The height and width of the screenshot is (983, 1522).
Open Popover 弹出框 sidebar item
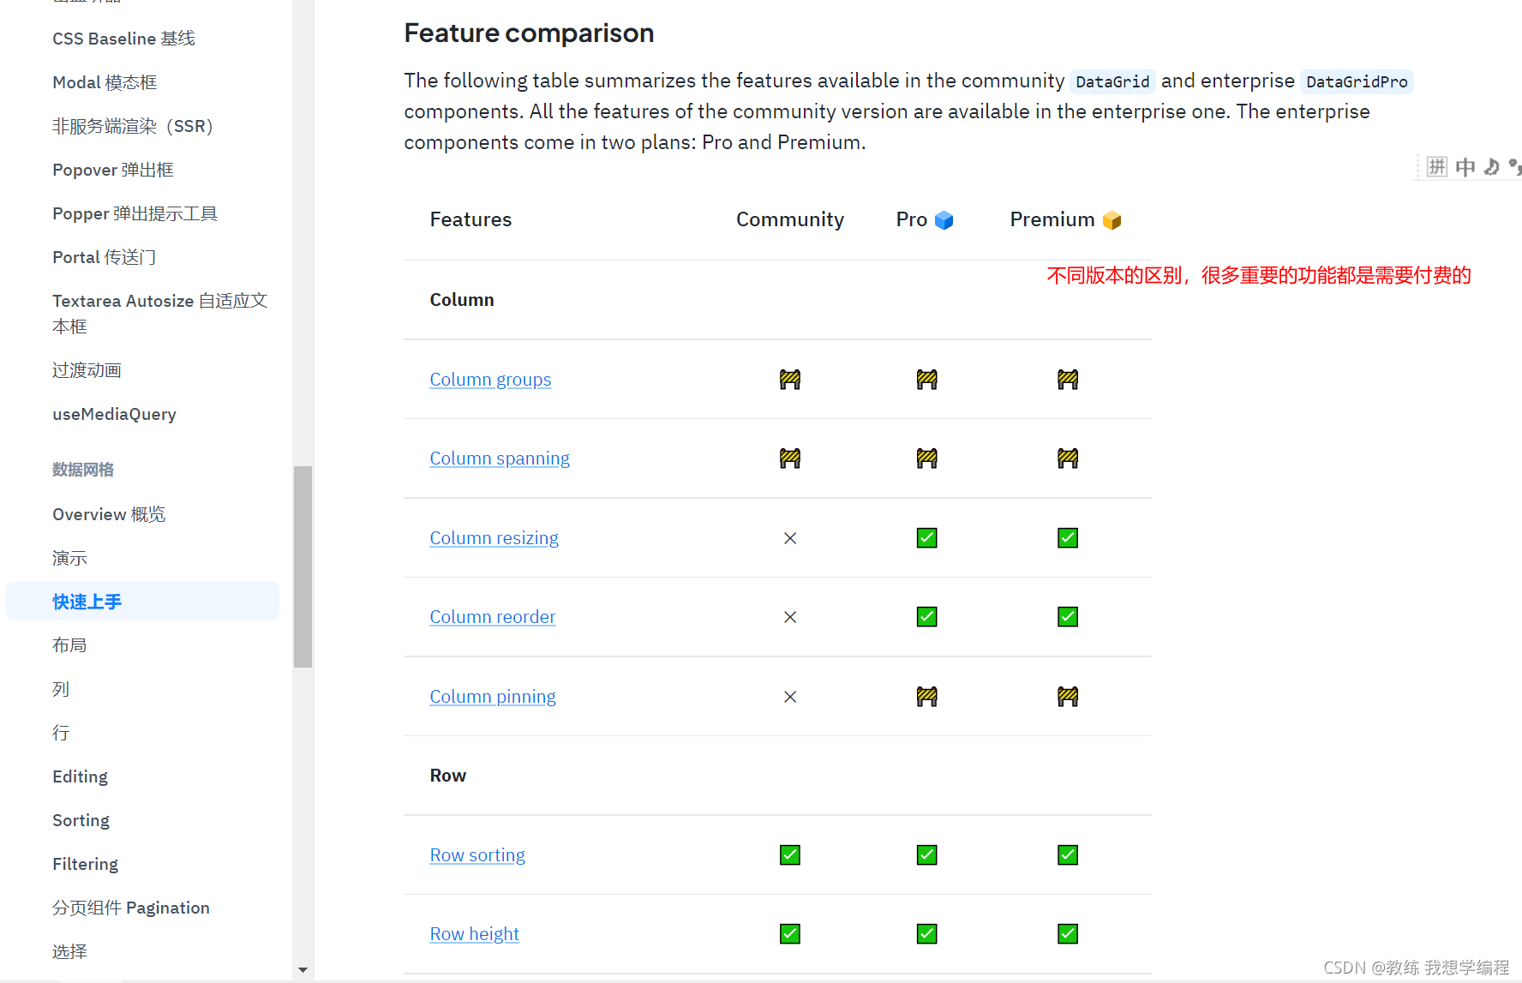pos(113,170)
